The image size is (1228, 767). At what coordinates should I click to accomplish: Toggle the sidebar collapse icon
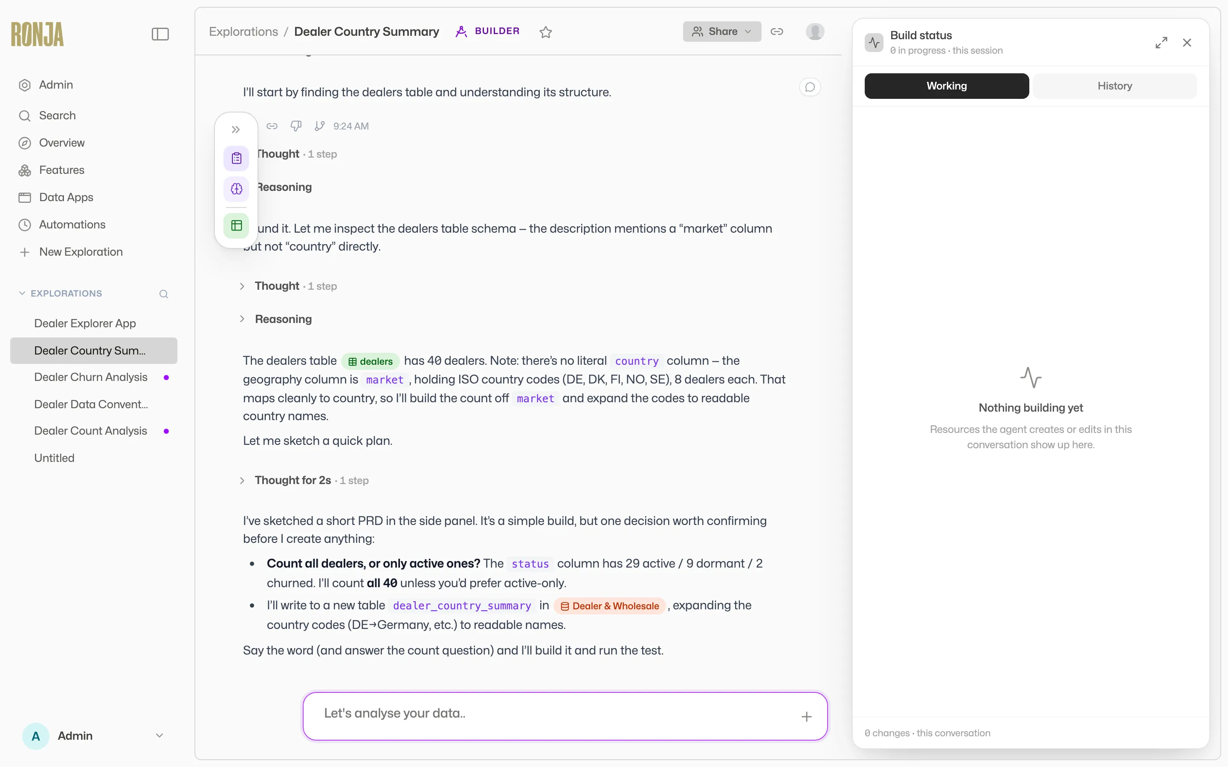tap(160, 34)
